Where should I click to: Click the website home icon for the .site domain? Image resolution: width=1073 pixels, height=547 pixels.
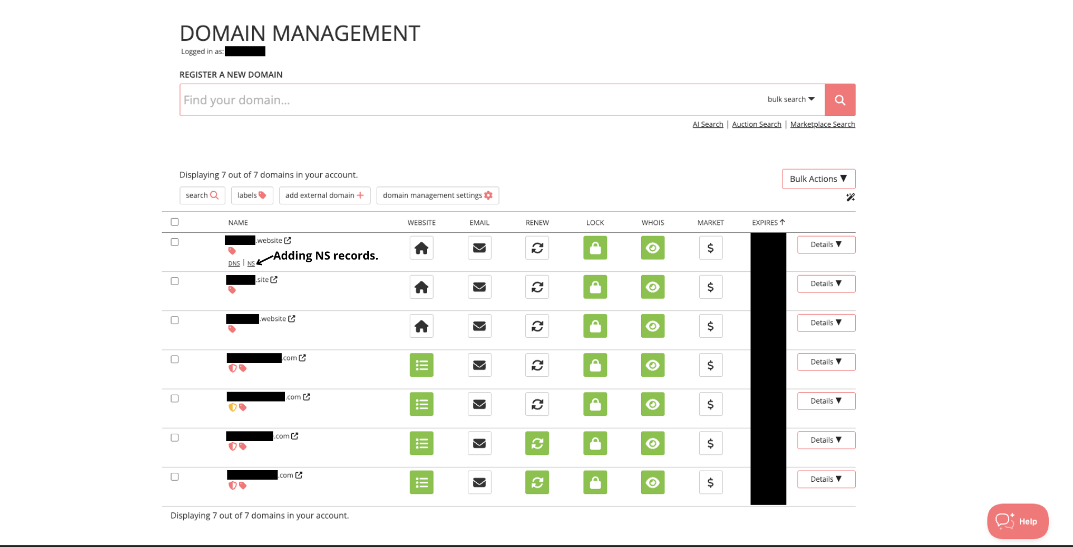[421, 287]
